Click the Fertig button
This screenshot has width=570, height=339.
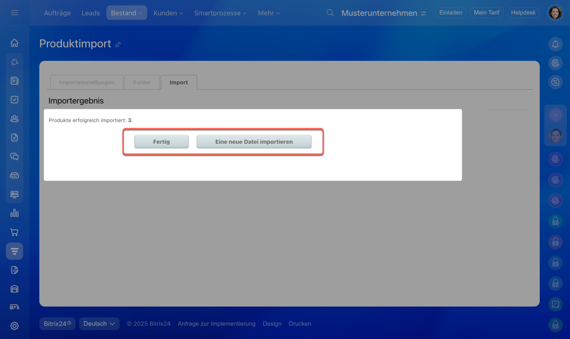pos(161,142)
